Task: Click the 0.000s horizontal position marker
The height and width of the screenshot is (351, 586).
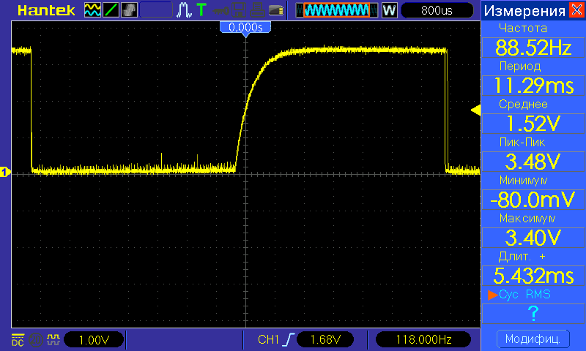Action: (x=246, y=27)
